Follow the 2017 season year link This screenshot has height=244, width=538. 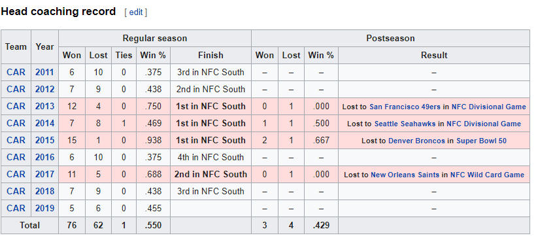pyautogui.click(x=44, y=175)
